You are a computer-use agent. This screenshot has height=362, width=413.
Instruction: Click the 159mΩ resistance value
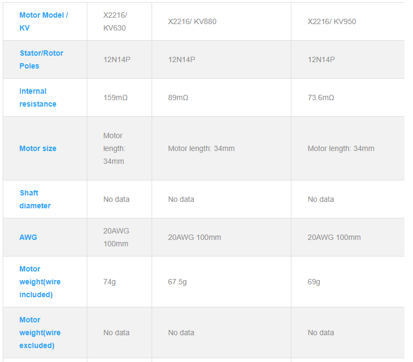(x=115, y=97)
